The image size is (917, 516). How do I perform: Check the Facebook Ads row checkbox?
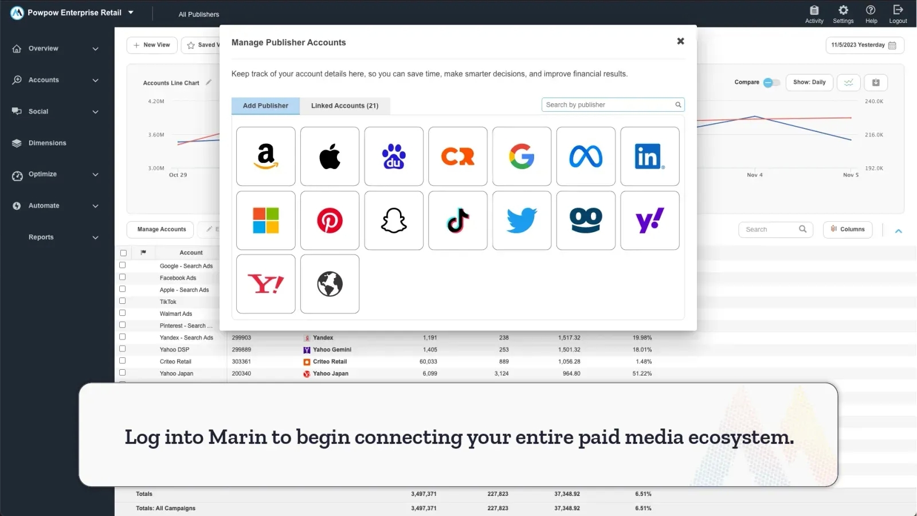click(123, 277)
